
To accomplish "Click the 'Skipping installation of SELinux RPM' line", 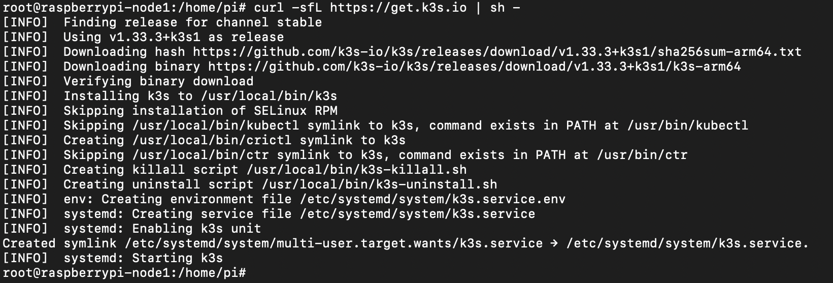I will click(x=170, y=111).
